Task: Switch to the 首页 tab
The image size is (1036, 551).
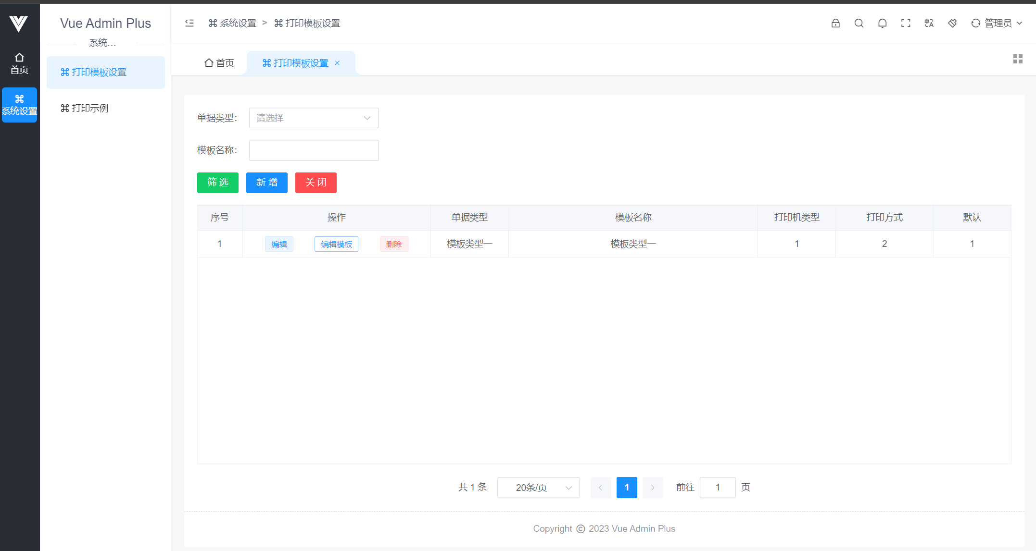Action: 218,62
